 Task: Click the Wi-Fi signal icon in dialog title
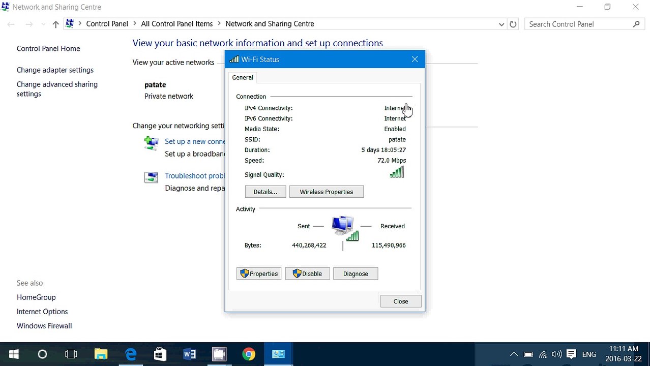tap(234, 59)
